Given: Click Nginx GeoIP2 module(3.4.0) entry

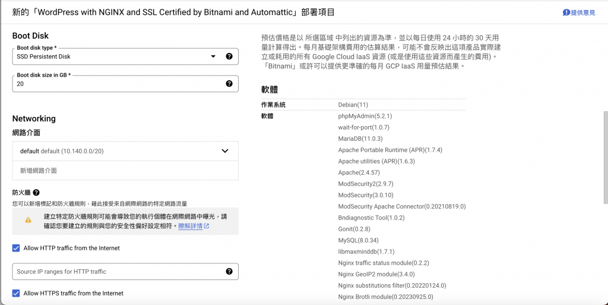Looking at the screenshot, I should [x=376, y=274].
